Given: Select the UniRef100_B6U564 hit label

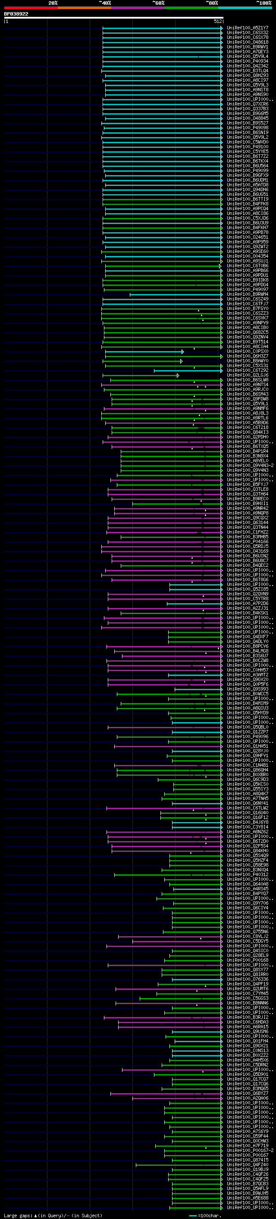Looking at the screenshot, I should coord(248,166).
